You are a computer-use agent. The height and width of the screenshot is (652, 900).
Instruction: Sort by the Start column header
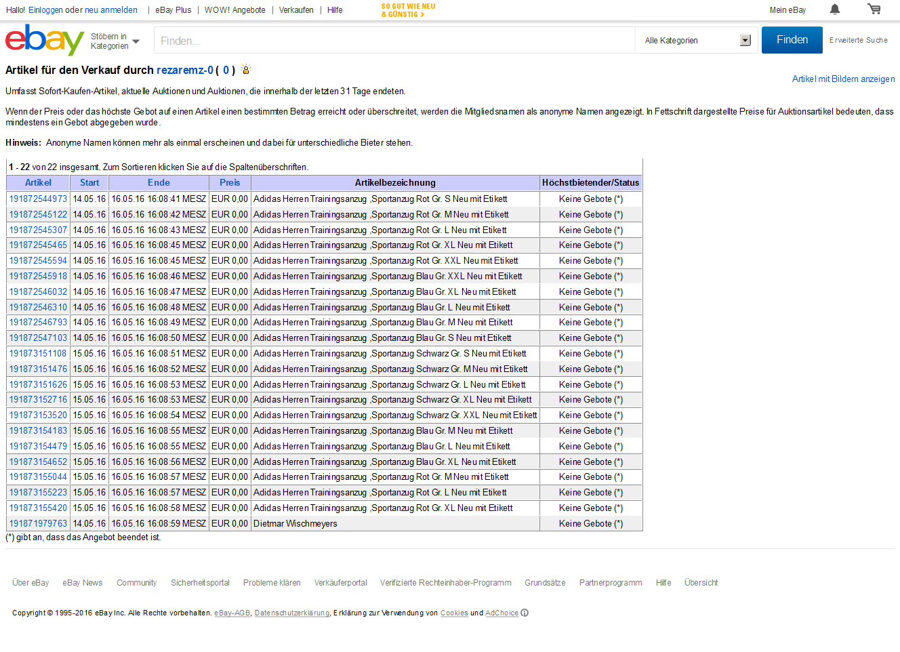point(89,183)
